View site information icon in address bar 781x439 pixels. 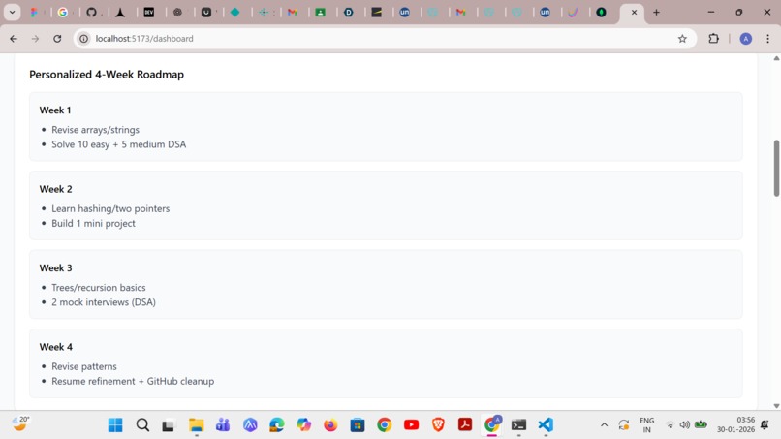click(84, 39)
